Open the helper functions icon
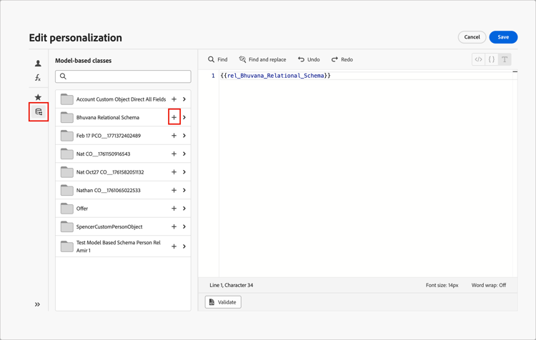Viewport: 536px width, 340px height. (x=38, y=78)
